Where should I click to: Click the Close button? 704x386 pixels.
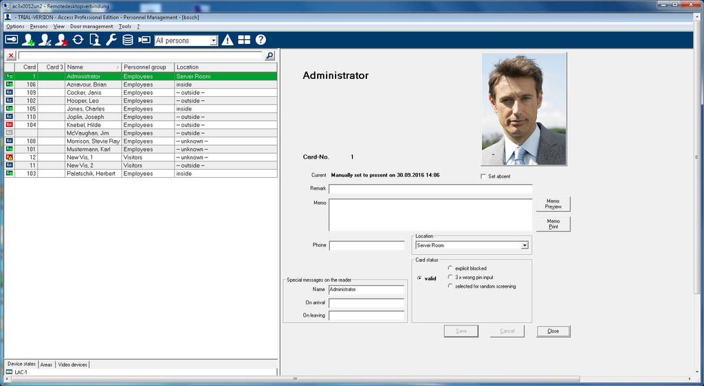pos(553,331)
